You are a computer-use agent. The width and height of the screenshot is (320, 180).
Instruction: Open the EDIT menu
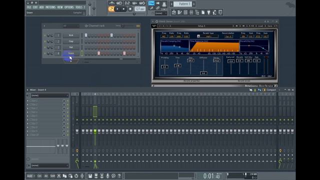[x=35, y=7]
